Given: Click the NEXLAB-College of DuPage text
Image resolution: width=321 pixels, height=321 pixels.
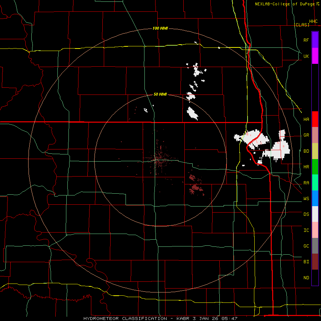Looking at the screenshot, I should (285, 4).
